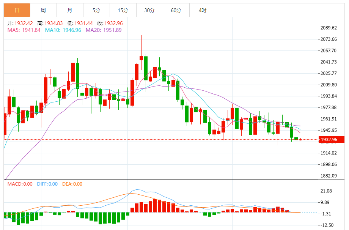
Task: Click the open price 1932.42 value
Action: point(24,23)
